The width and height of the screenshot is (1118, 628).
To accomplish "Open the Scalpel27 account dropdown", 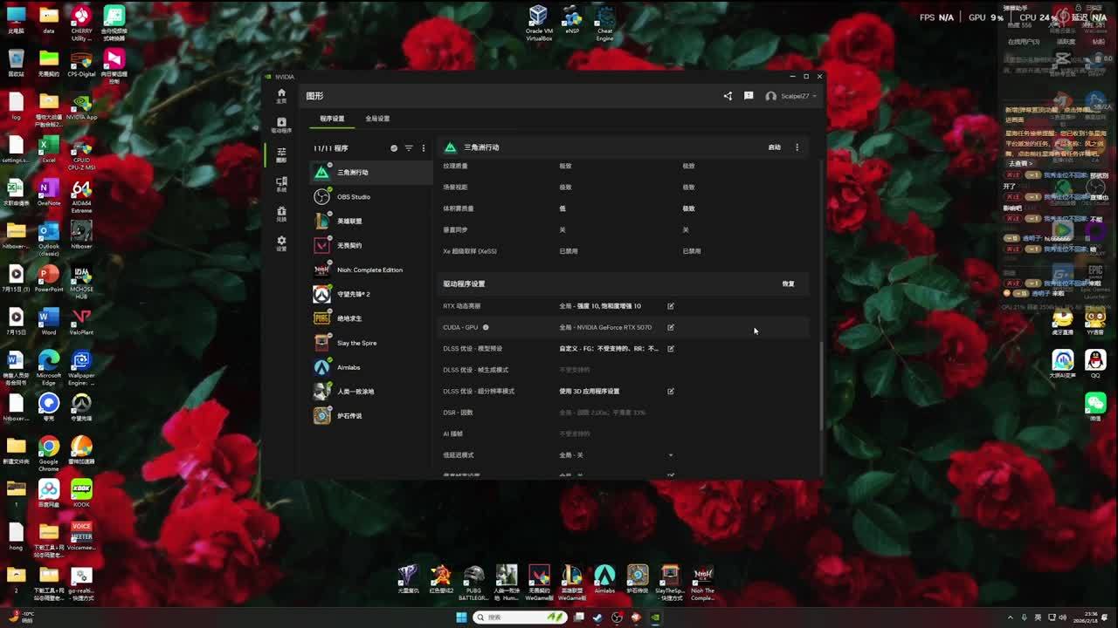I will (x=792, y=96).
